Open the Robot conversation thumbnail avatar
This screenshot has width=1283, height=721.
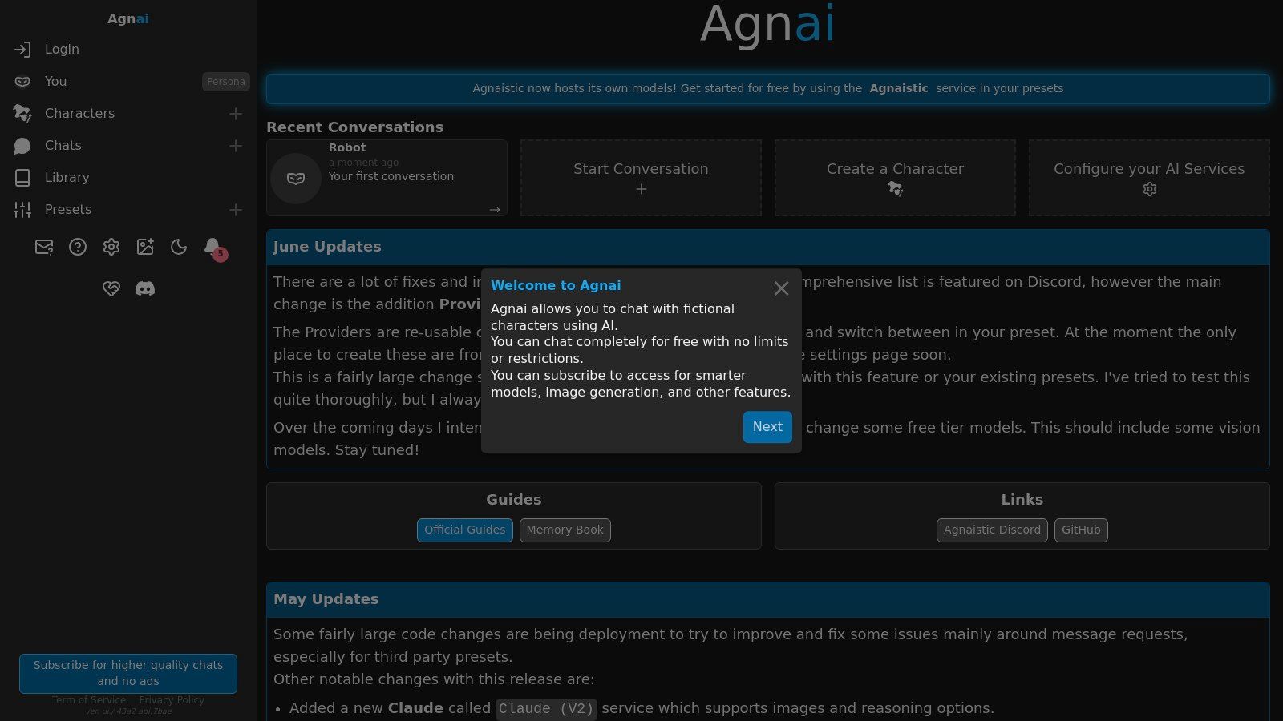(295, 178)
